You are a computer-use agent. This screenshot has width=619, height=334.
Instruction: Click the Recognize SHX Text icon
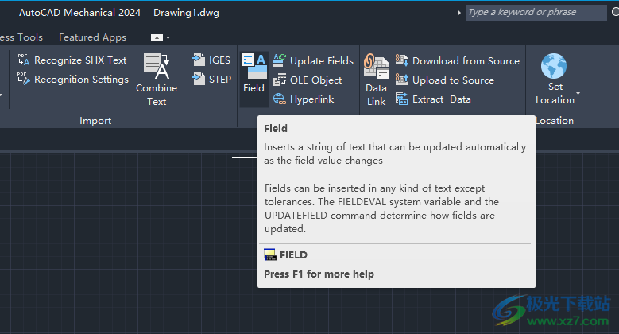[x=24, y=60]
